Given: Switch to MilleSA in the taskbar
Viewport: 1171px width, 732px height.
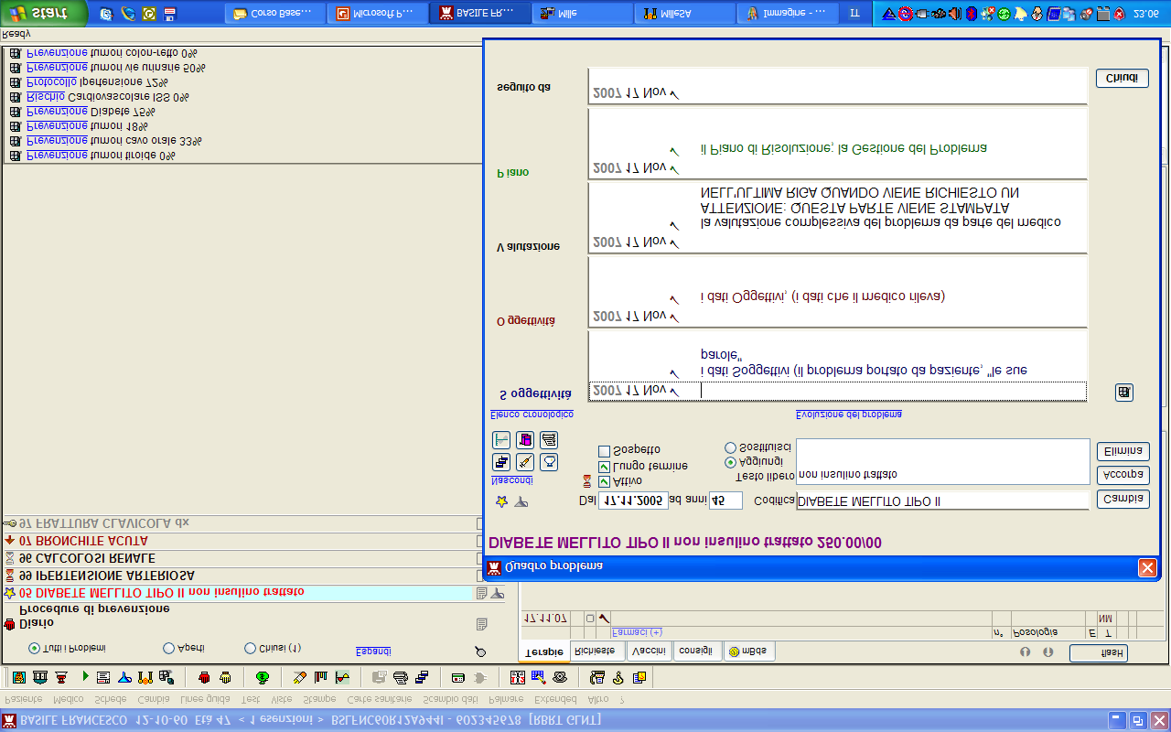Looking at the screenshot, I should tap(683, 13).
